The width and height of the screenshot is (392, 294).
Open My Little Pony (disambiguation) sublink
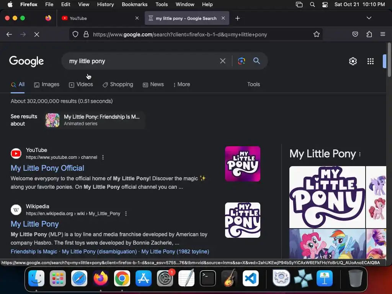99,252
